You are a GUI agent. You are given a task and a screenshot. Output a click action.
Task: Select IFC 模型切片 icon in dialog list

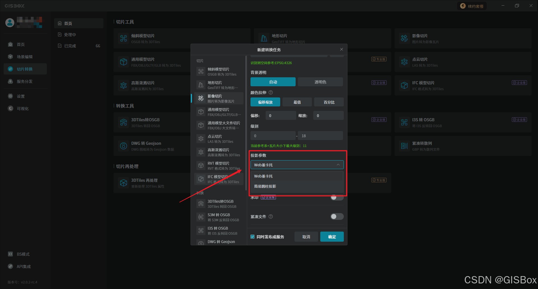tap(201, 179)
